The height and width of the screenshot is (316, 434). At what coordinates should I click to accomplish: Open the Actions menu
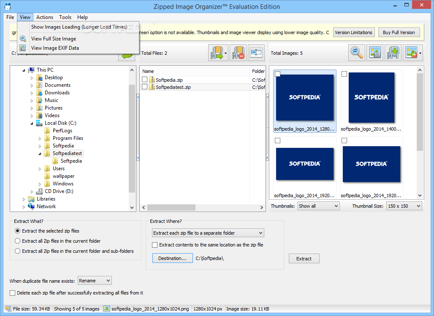(45, 17)
